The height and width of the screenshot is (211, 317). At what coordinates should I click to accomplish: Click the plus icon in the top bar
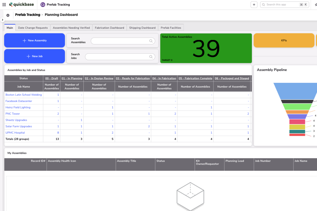click(x=254, y=4)
